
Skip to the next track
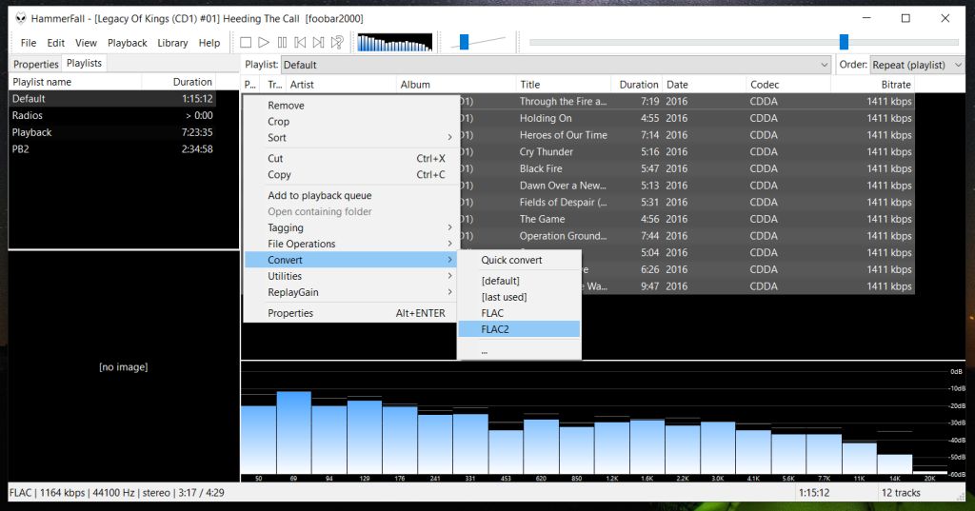[318, 42]
